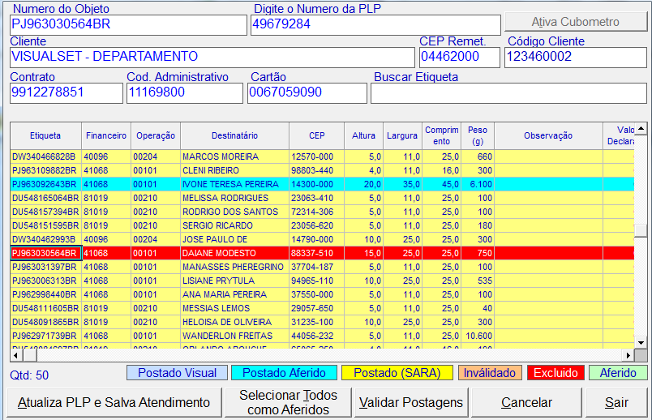The image size is (652, 420).
Task: Click Atualiza PLP e Salva Atendimento button
Action: [x=114, y=402]
